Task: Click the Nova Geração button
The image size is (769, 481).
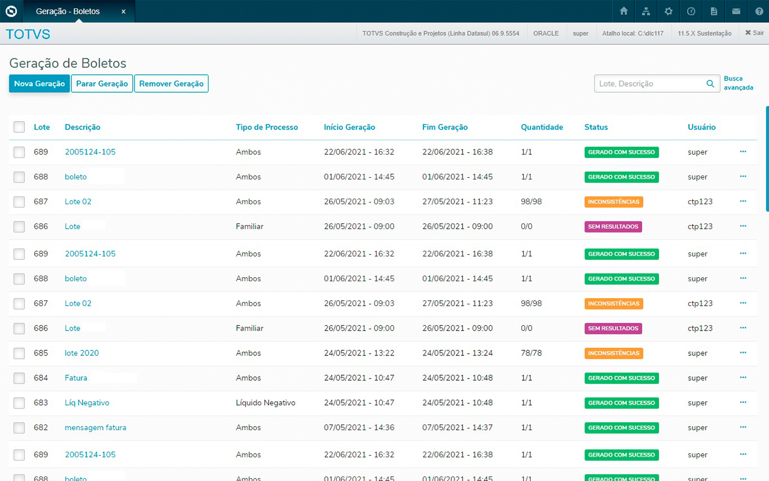Action: pos(39,84)
